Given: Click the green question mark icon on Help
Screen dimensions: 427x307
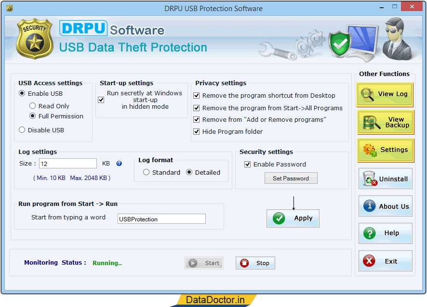Looking at the screenshot, I should 370,233.
